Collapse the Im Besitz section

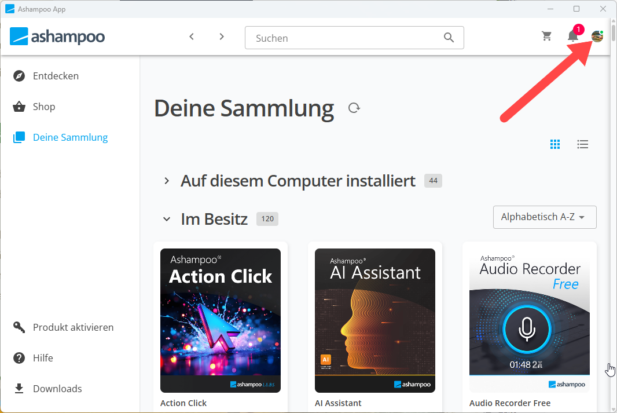[x=167, y=220]
